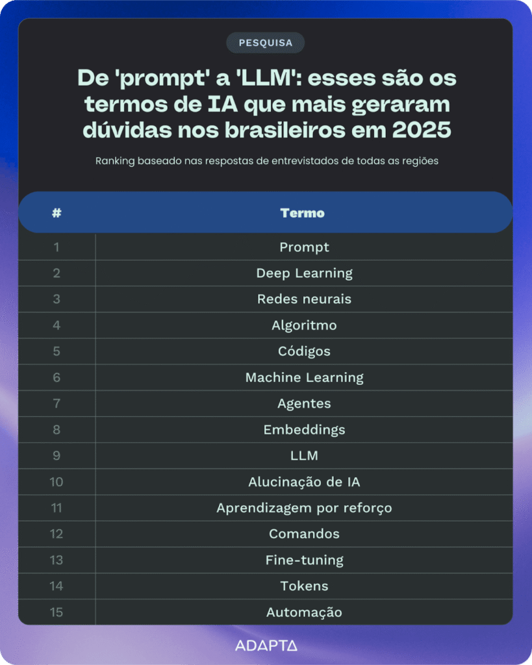This screenshot has width=532, height=665.
Task: Click the Embeddings term
Action: pyautogui.click(x=304, y=430)
